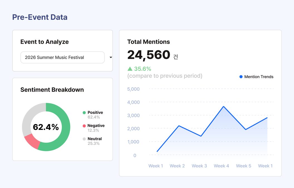Click the 35.6% growth value

[143, 69]
